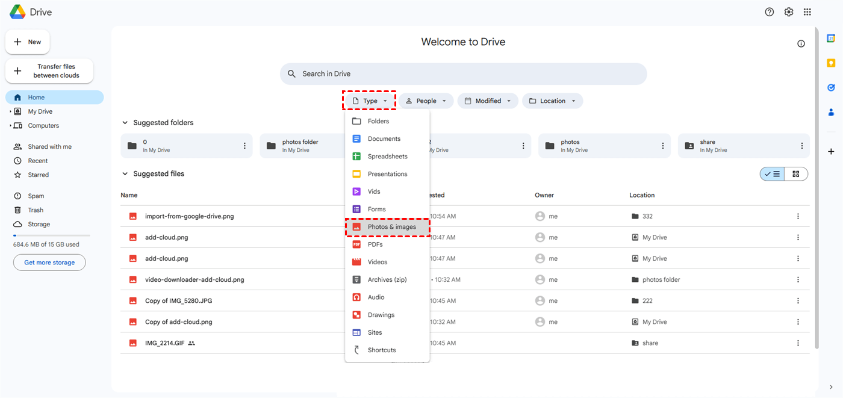
Task: Expand the My Drive tree item
Action: click(10, 111)
